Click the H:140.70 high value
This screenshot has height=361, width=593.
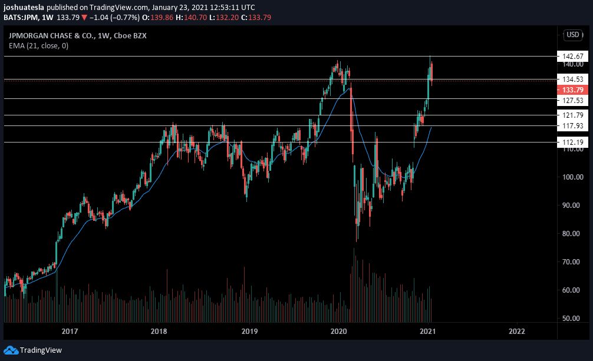[x=191, y=18]
